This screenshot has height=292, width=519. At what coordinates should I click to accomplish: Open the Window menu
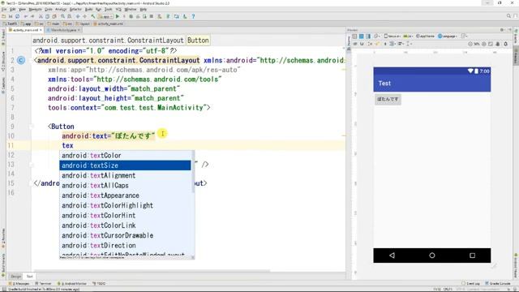tap(131, 9)
